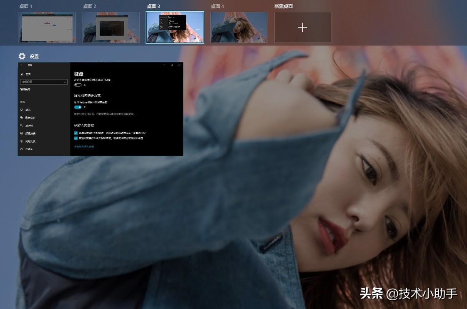Screen dimensions: 467x309
Task: Uncheck the second warning sound checkbox
Action: tap(75, 138)
